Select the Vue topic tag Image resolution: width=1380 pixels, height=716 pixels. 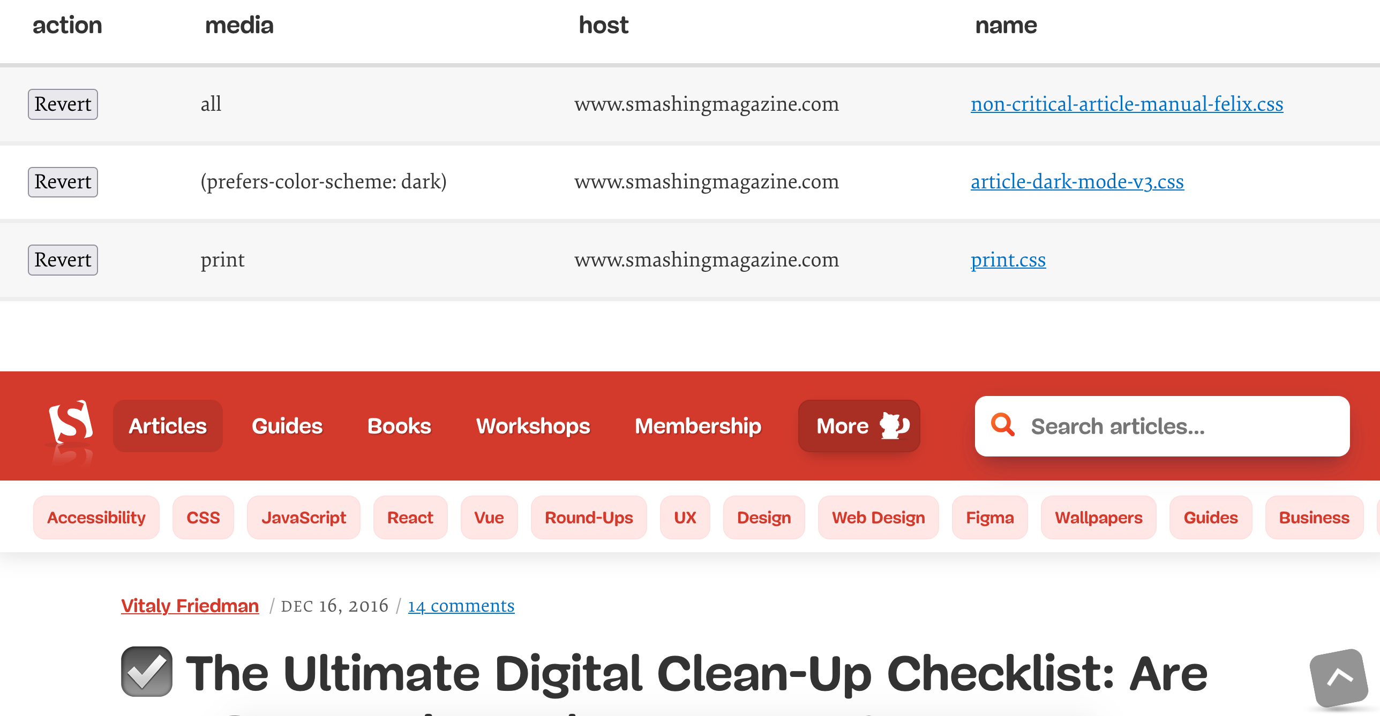click(x=489, y=517)
